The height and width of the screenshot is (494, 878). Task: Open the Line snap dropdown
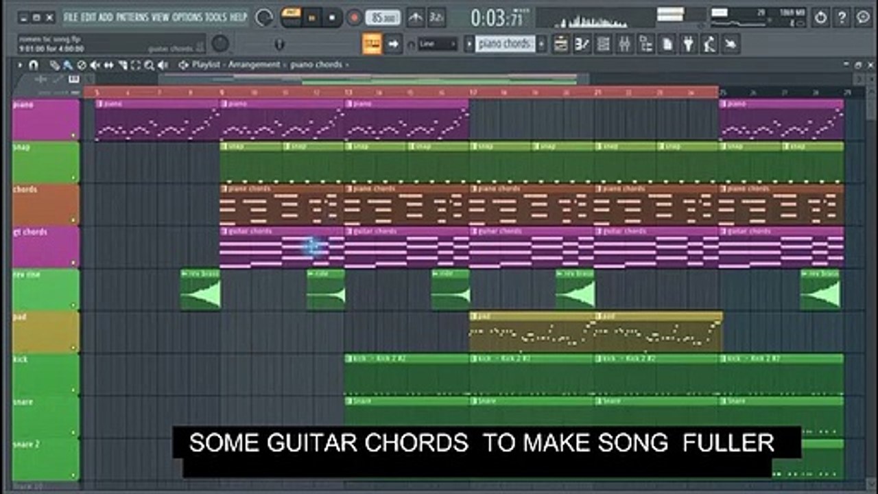(438, 44)
